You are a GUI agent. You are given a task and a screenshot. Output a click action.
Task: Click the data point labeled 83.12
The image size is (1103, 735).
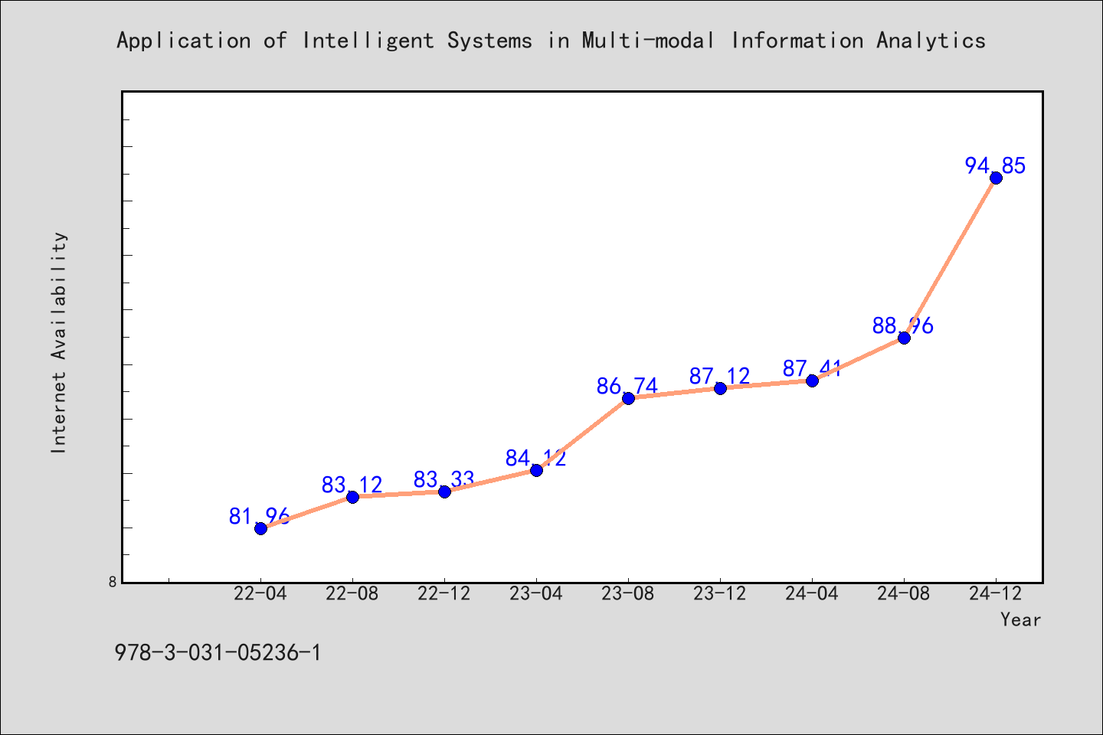click(x=352, y=497)
